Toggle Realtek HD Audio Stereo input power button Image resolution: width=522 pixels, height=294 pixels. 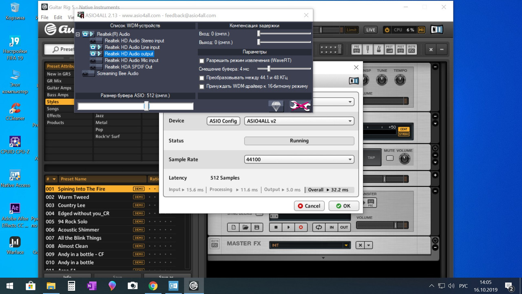(x=93, y=40)
